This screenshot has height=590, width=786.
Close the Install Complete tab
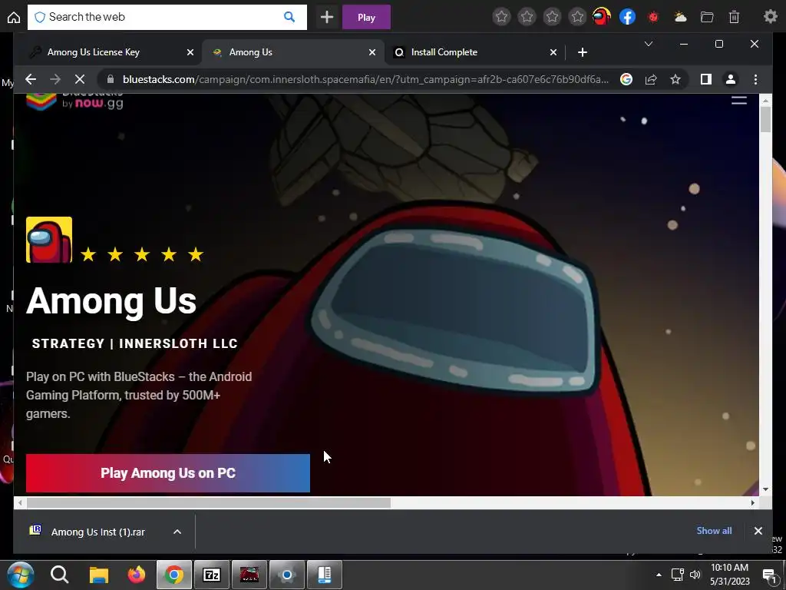pyautogui.click(x=553, y=52)
